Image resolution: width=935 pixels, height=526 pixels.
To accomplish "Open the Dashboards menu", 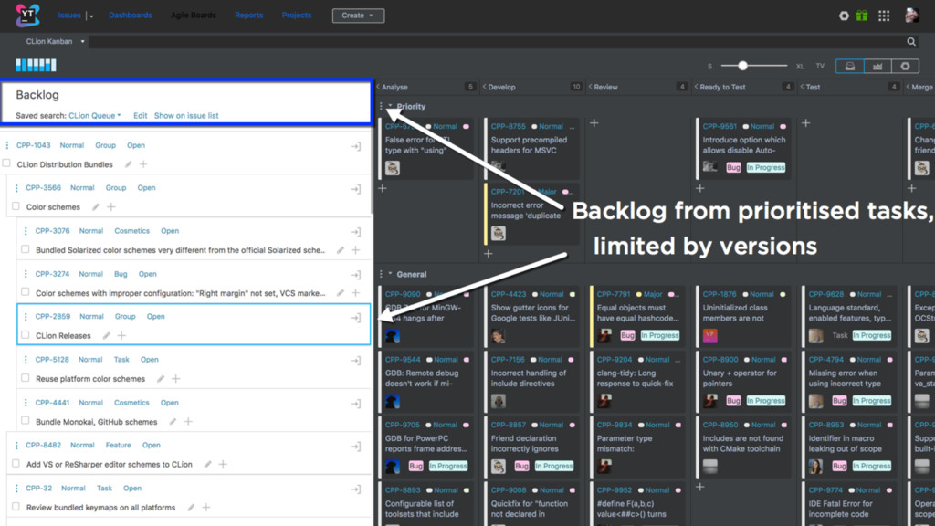I will (130, 16).
